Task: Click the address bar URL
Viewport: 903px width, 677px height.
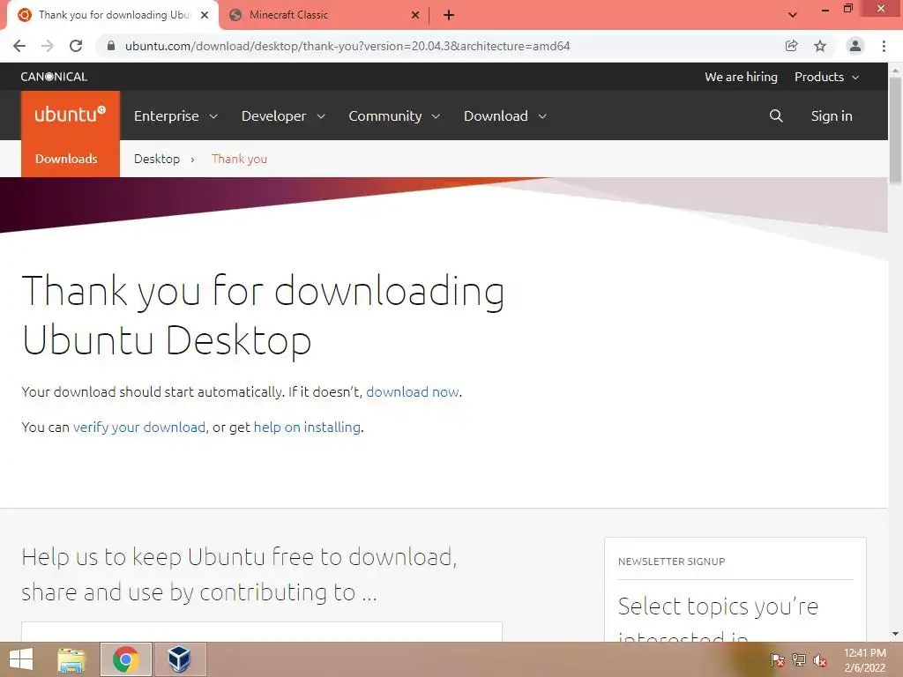Action: pyautogui.click(x=347, y=46)
